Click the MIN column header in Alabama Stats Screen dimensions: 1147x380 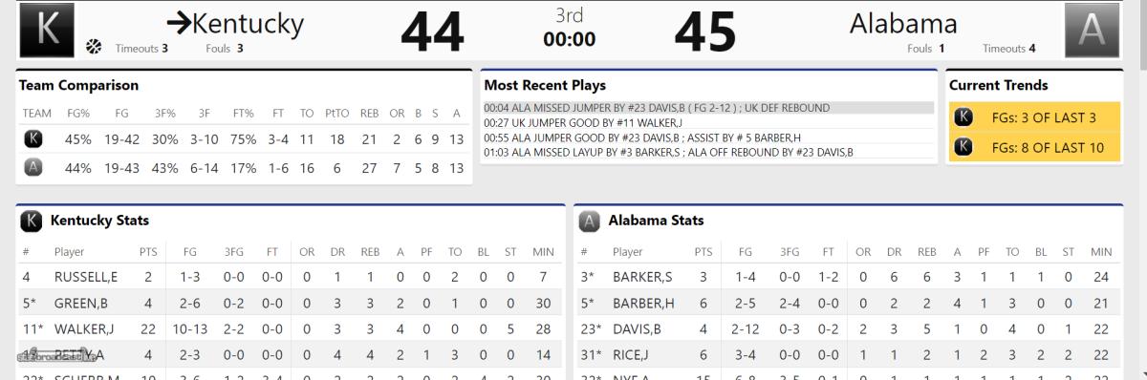click(x=1101, y=252)
